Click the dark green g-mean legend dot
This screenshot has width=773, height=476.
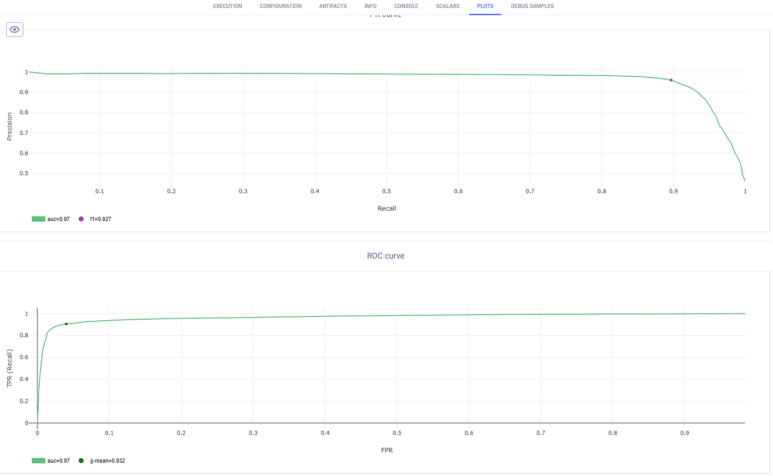point(81,461)
